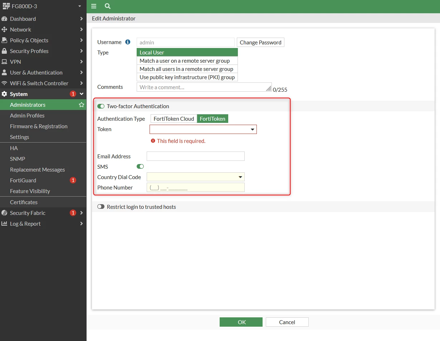The image size is (440, 341).
Task: Collapse the System menu chevron
Action: pyautogui.click(x=82, y=94)
